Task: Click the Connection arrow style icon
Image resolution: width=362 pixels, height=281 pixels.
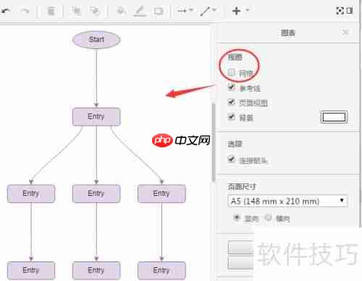Action: [182, 11]
